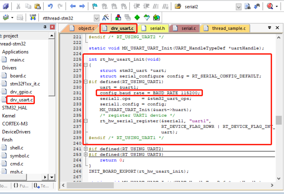Click the Copy icon in the toolbar

[x=28, y=6]
